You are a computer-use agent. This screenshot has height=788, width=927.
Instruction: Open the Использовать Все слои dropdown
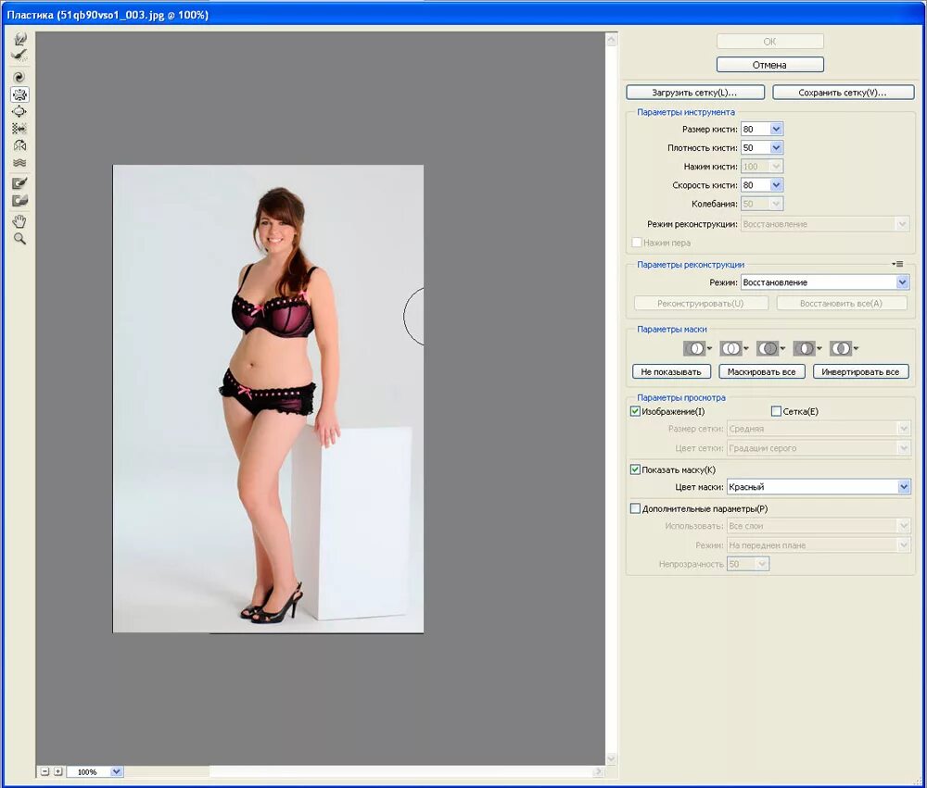(819, 526)
